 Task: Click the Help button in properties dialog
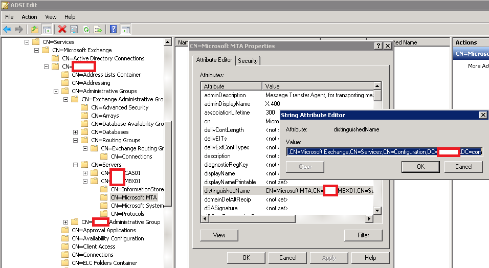pyautogui.click(x=370, y=258)
